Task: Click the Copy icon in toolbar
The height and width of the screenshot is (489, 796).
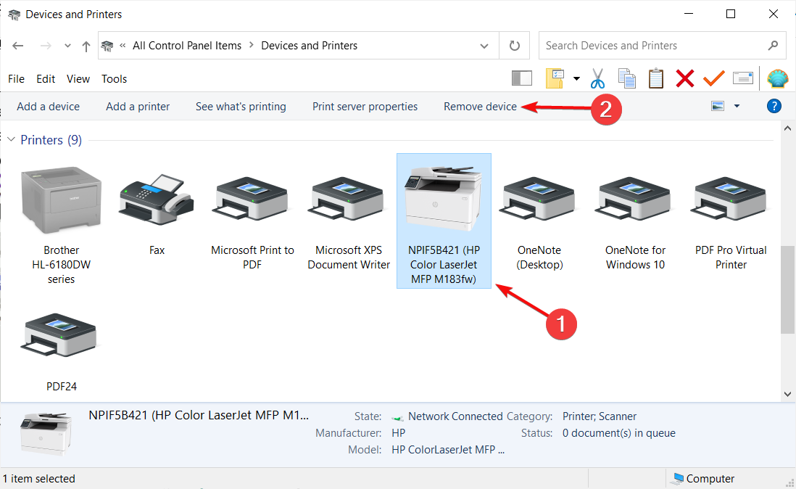Action: click(x=626, y=78)
